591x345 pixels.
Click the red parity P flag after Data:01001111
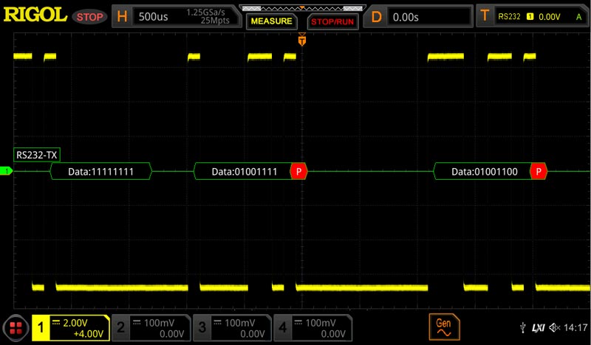click(298, 171)
